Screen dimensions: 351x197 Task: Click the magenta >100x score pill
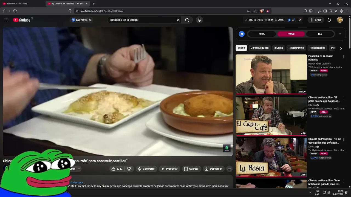point(291,34)
